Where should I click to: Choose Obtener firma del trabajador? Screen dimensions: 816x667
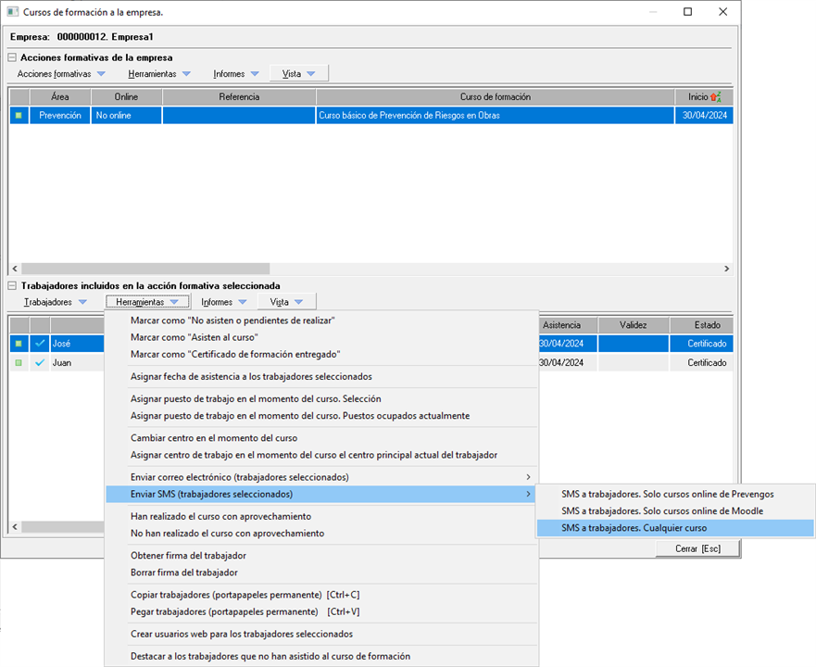click(x=188, y=556)
